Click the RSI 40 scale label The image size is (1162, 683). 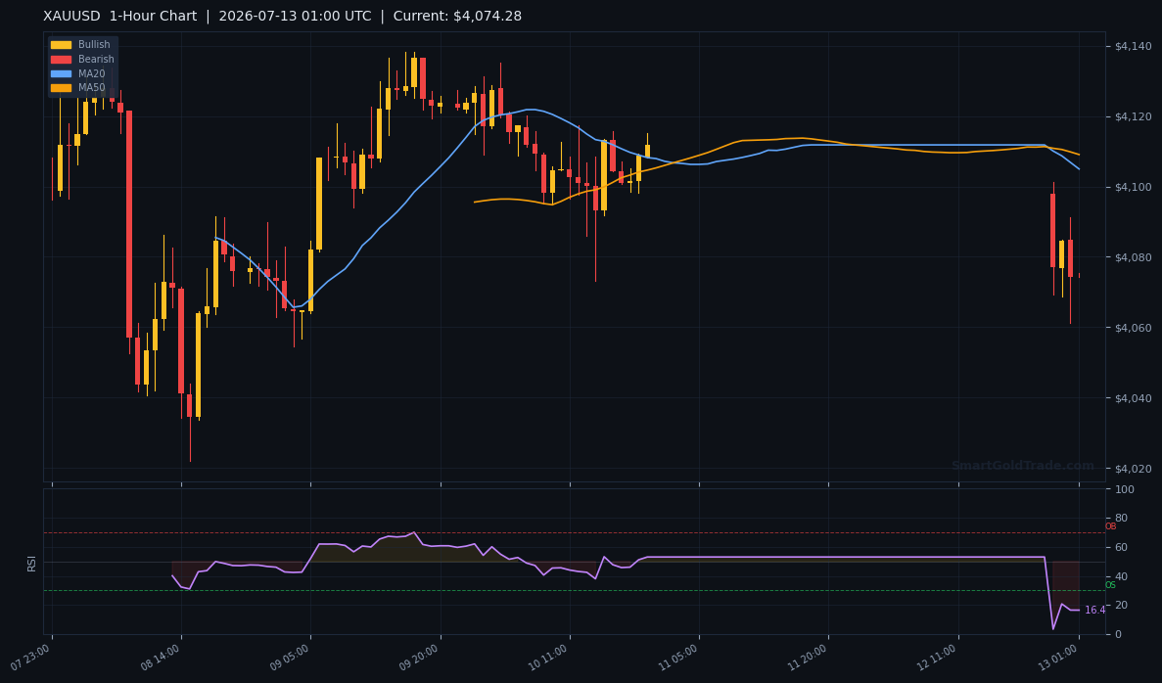[x=1121, y=576]
